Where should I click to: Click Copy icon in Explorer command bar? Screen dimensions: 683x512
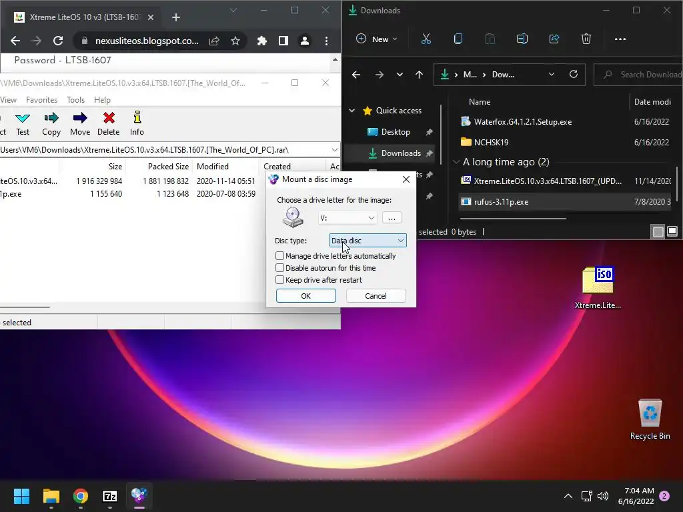click(x=458, y=39)
